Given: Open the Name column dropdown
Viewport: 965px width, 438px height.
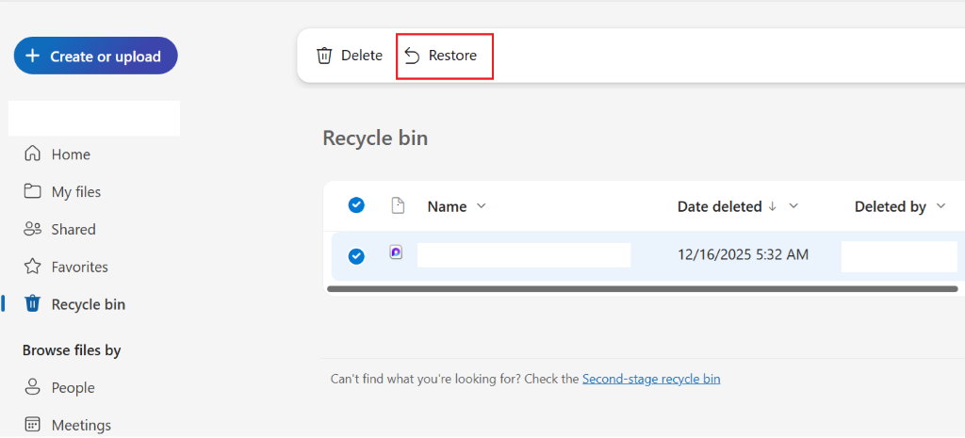Looking at the screenshot, I should point(482,206).
